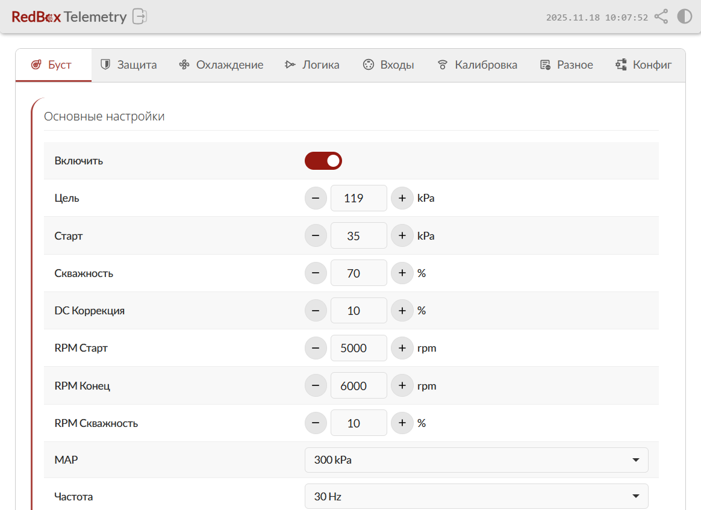Click the share icon in the top bar

coord(661,16)
